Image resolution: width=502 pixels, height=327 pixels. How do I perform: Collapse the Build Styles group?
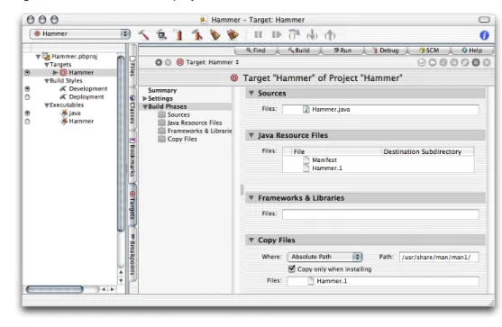(x=47, y=81)
